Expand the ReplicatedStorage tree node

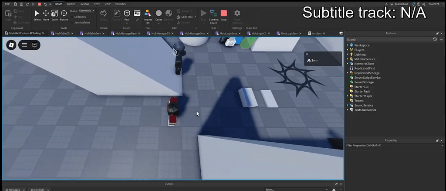(x=348, y=73)
